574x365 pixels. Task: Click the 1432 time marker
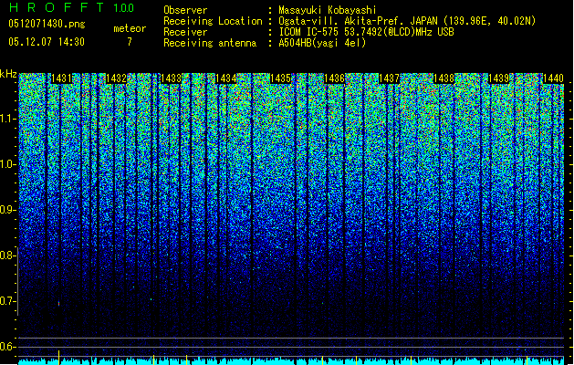(116, 78)
